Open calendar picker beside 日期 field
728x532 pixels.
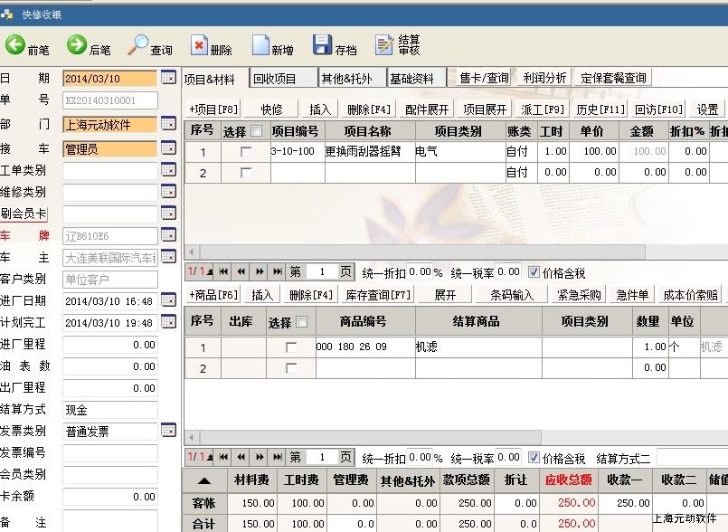pos(168,78)
